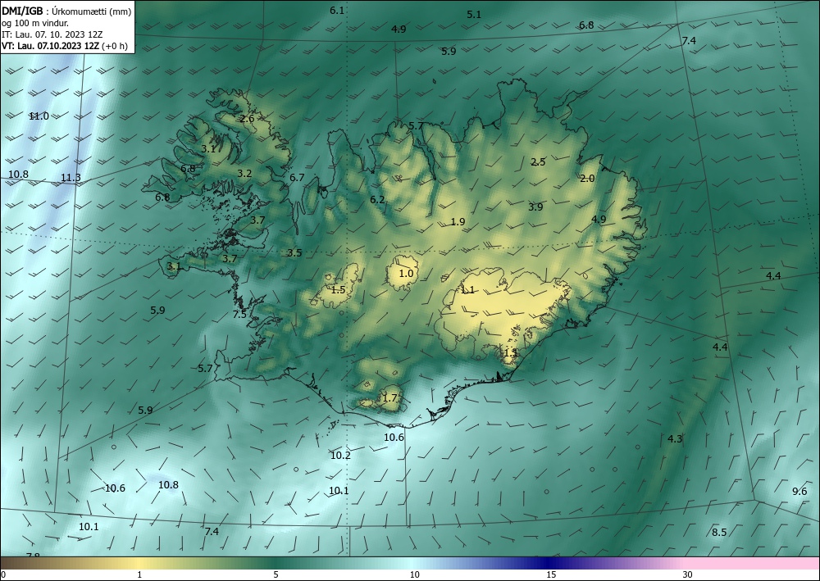Click the pale yellow section of the color scale

tap(139, 563)
